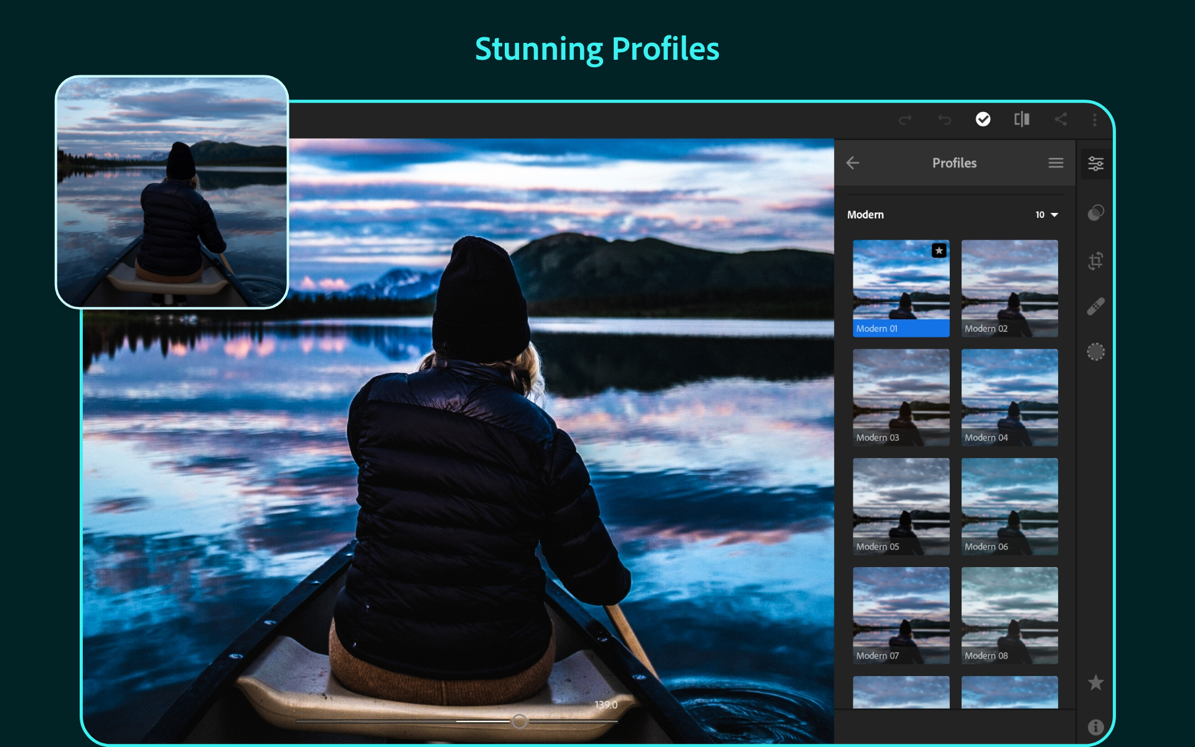The image size is (1195, 747).
Task: Open the three-dot overflow menu
Action: pyautogui.click(x=1095, y=120)
